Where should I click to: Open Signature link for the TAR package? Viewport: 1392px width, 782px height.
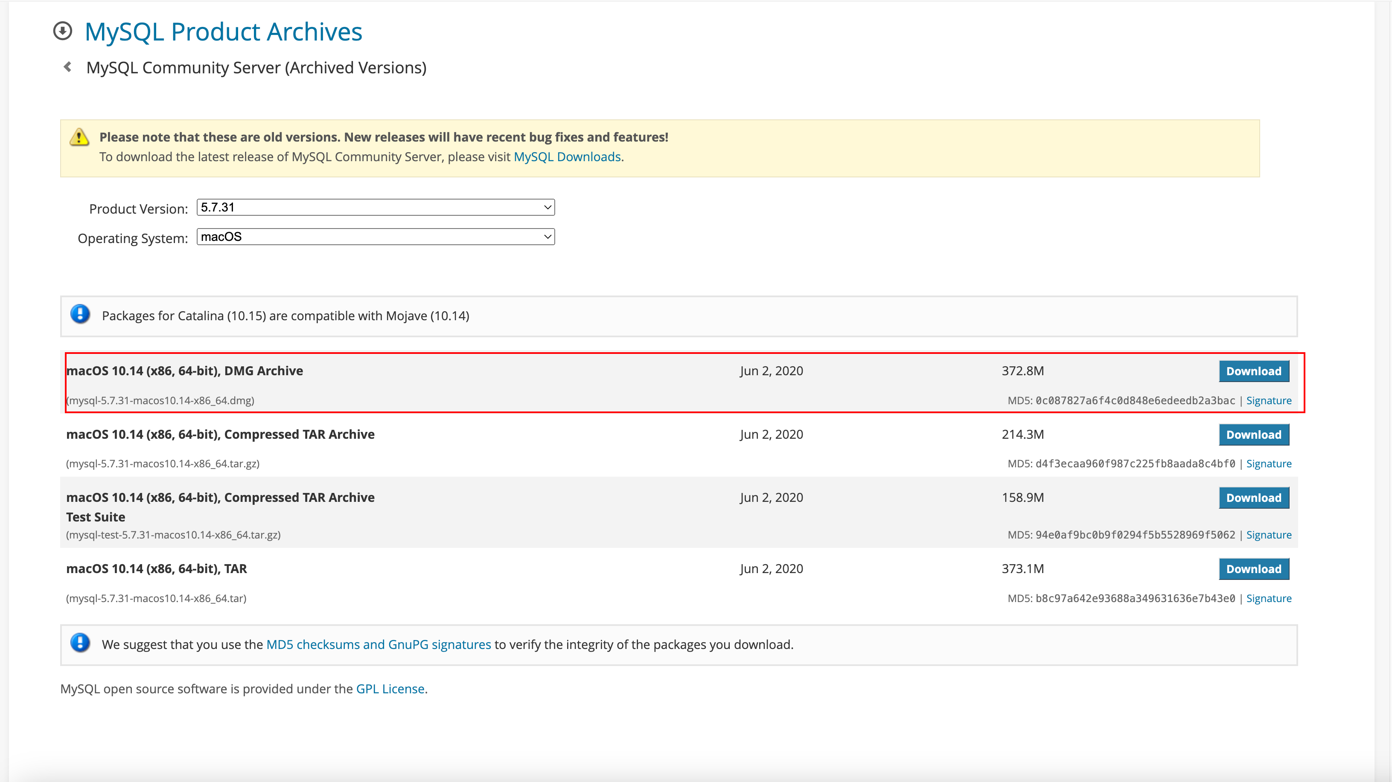point(1269,598)
